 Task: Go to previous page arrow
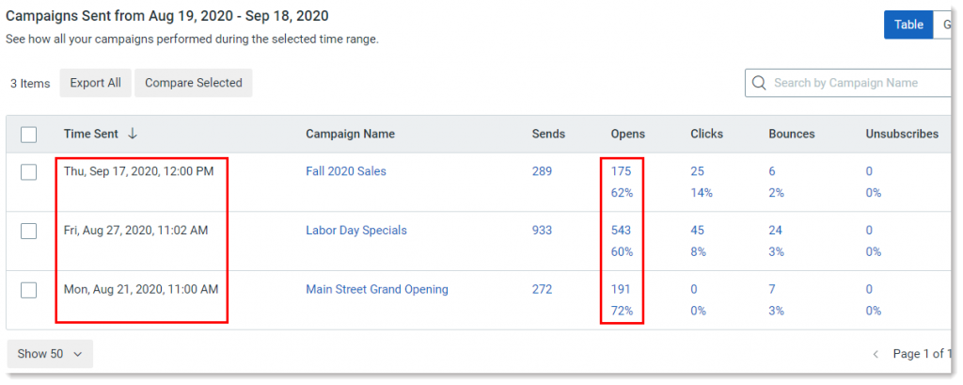876,354
